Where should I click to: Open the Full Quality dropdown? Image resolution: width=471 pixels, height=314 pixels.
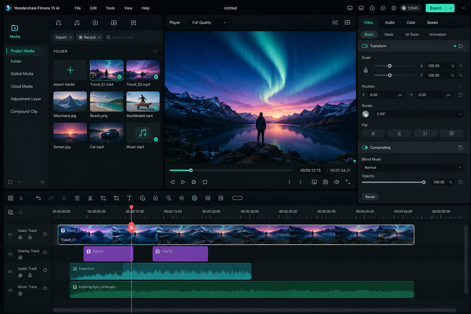(x=209, y=23)
